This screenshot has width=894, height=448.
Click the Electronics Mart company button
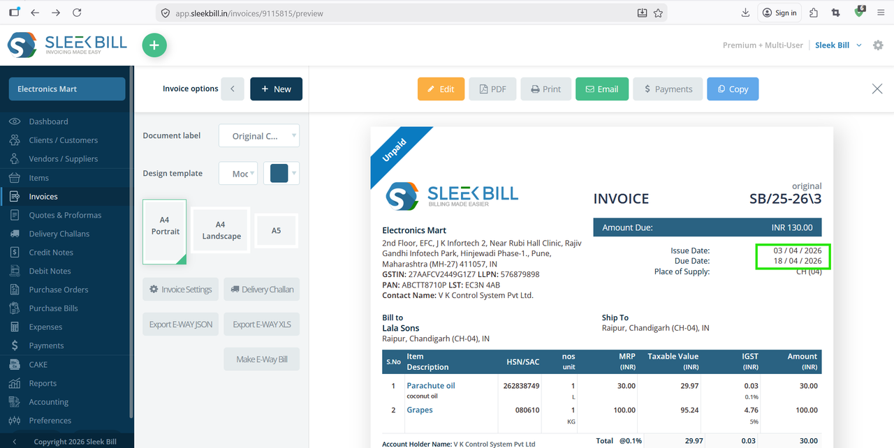click(67, 89)
